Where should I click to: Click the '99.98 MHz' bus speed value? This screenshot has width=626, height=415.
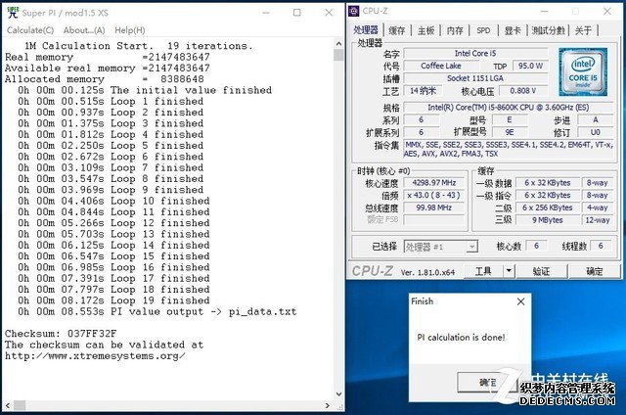pos(434,207)
